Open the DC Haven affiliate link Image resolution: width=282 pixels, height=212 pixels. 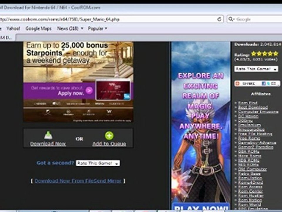(248, 116)
